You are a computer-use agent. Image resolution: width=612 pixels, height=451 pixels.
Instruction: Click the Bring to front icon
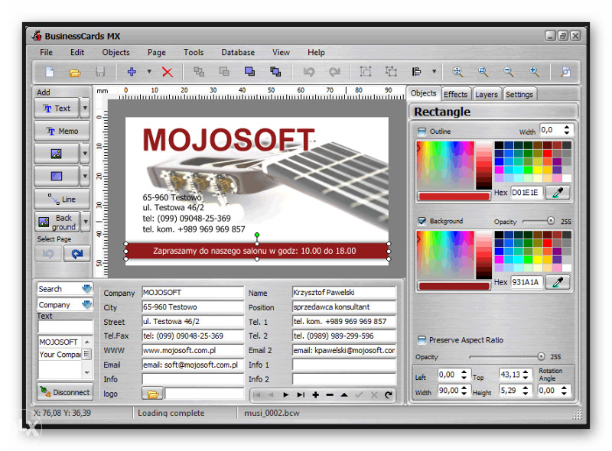pos(250,71)
